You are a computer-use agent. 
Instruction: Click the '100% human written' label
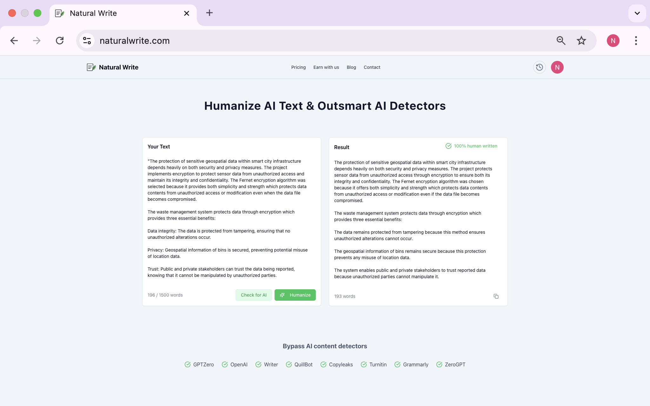(475, 146)
